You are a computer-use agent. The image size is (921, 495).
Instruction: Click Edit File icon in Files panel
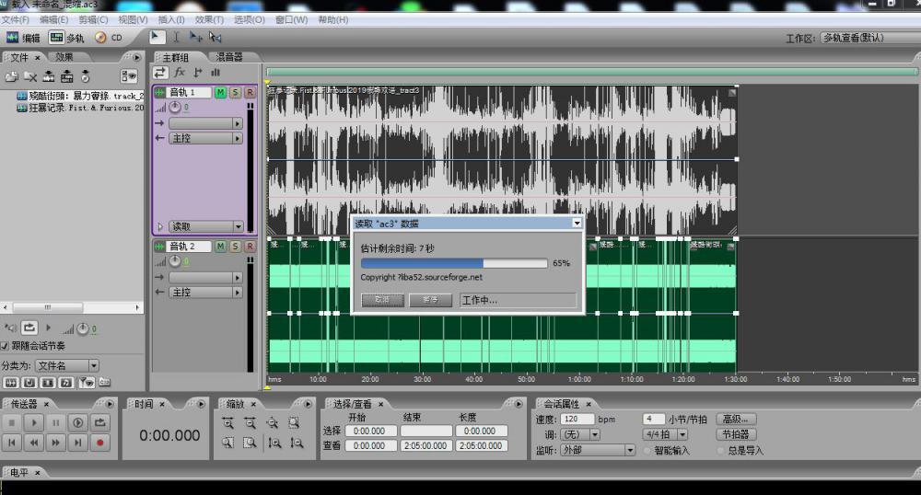pyautogui.click(x=49, y=76)
